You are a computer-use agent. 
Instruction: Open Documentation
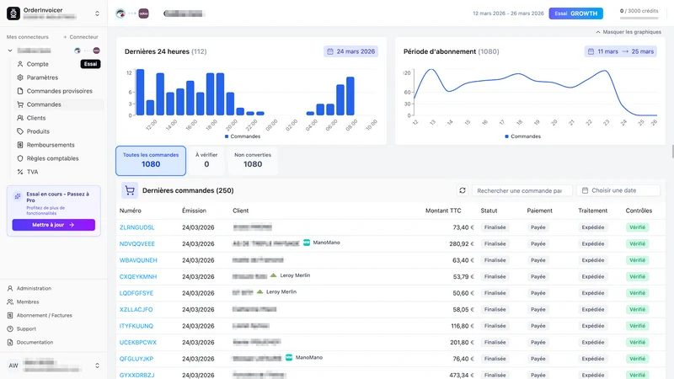[x=35, y=342]
